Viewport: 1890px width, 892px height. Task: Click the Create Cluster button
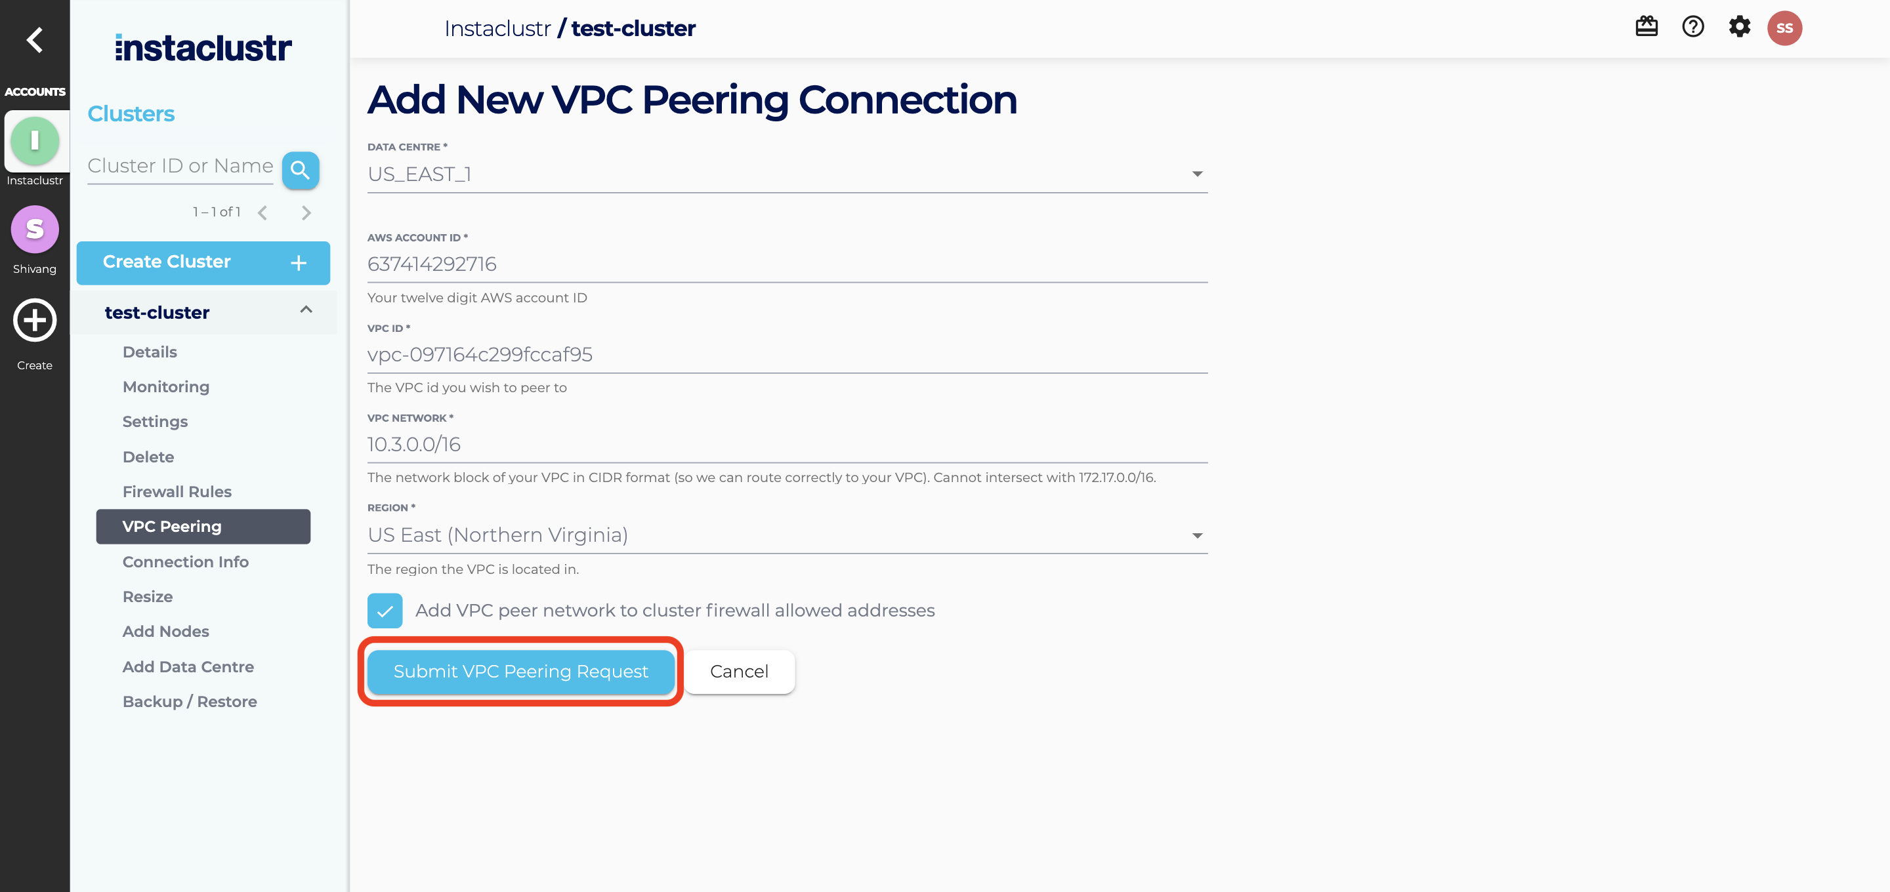pyautogui.click(x=203, y=262)
